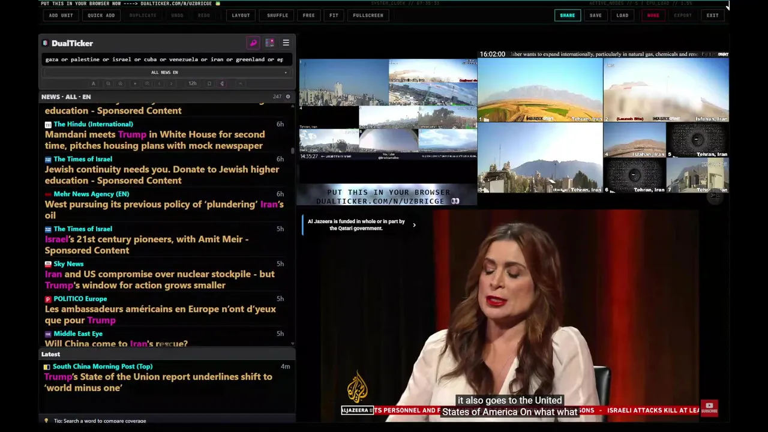This screenshot has width=768, height=432.
Task: Click the lightbulb tip icon at bottom
Action: point(46,421)
